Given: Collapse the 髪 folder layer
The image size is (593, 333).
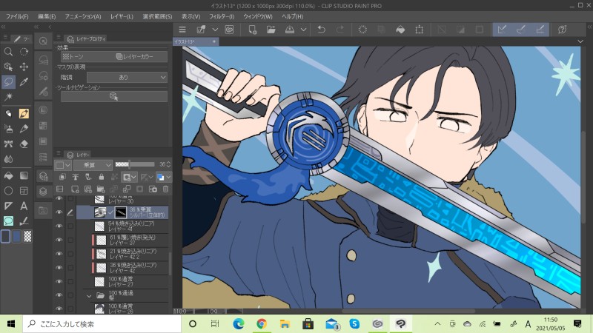Looking at the screenshot, I should click(89, 295).
